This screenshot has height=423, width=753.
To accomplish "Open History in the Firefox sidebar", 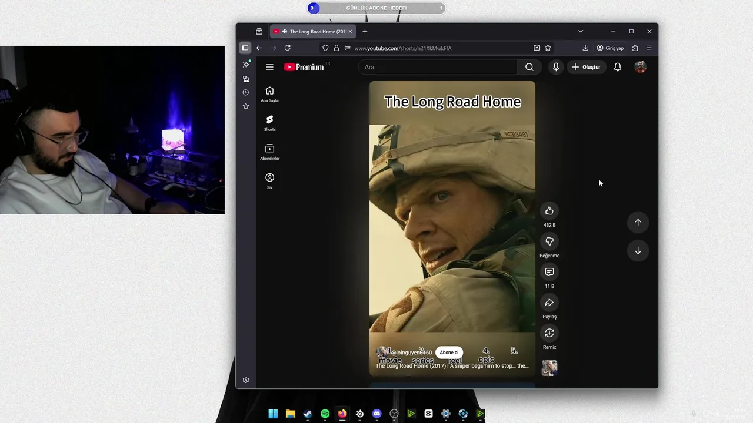I will click(246, 92).
